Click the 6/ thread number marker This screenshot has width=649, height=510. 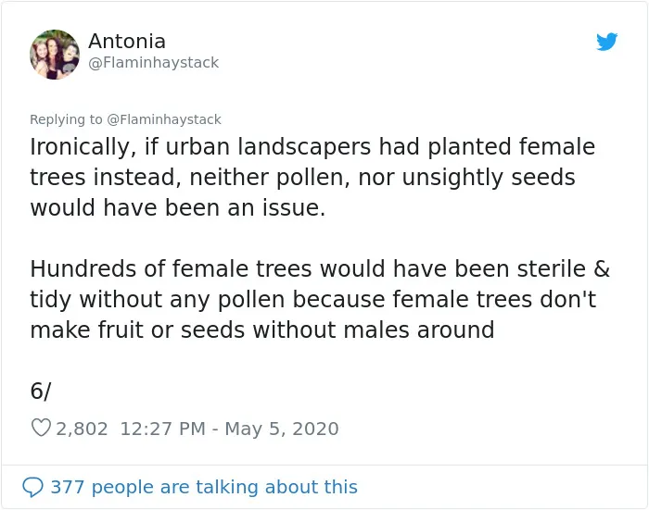tap(41, 391)
